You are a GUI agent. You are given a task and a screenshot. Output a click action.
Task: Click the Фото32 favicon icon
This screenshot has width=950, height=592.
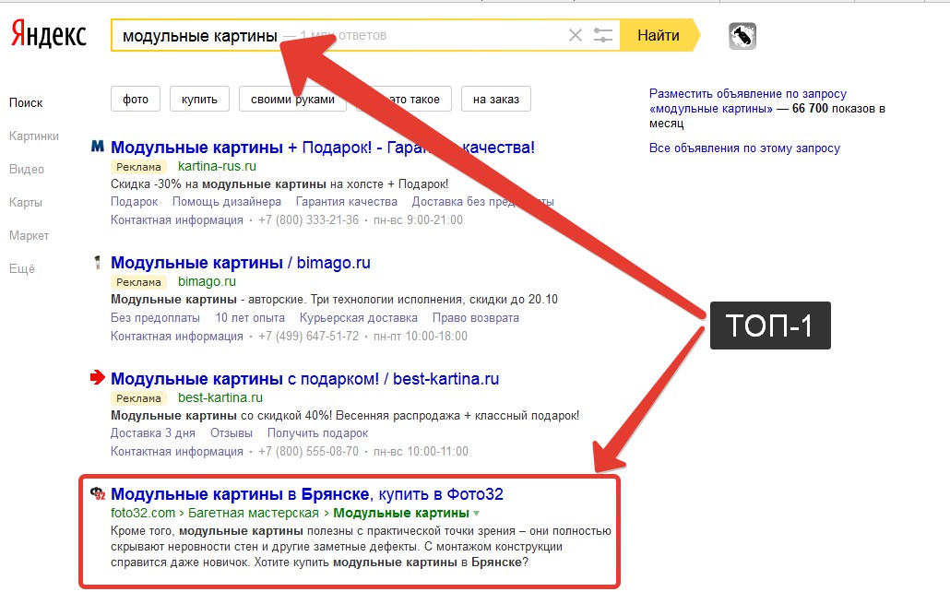[98, 493]
